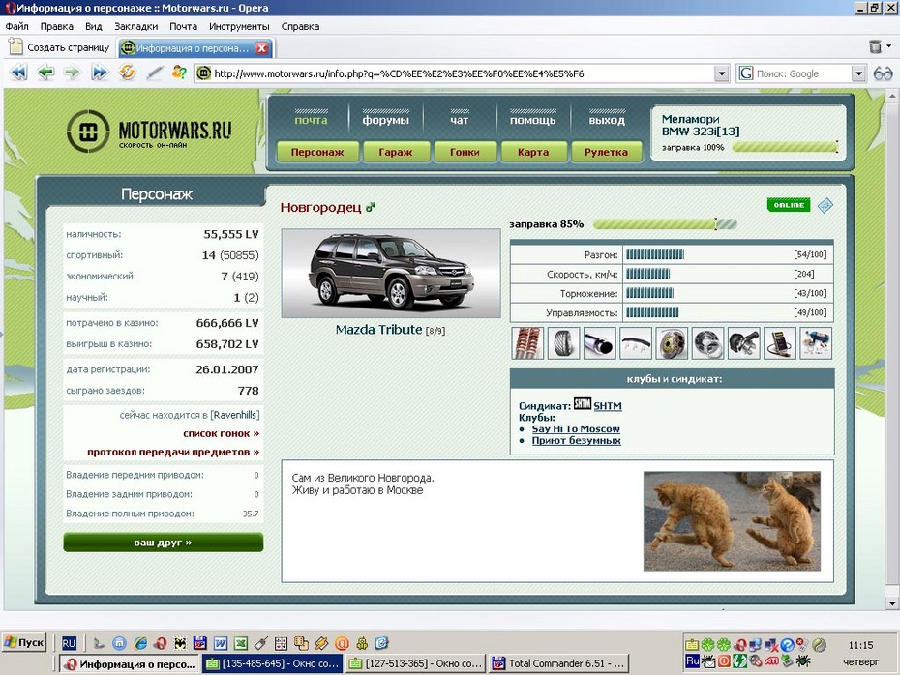This screenshot has height=675, width=900.
Task: Go back with Opera's green back arrow
Action: click(45, 73)
